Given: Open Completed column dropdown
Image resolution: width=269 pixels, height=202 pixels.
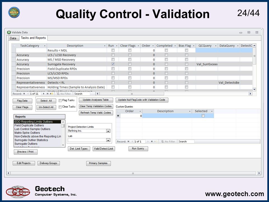Looking at the screenshot, I should pos(175,46).
